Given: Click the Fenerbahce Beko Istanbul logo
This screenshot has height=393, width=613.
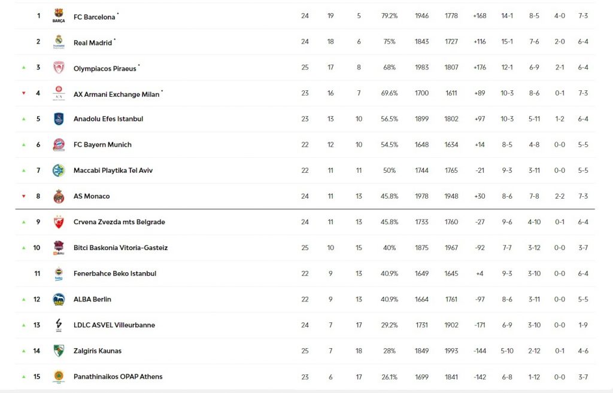Looking at the screenshot, I should [59, 273].
